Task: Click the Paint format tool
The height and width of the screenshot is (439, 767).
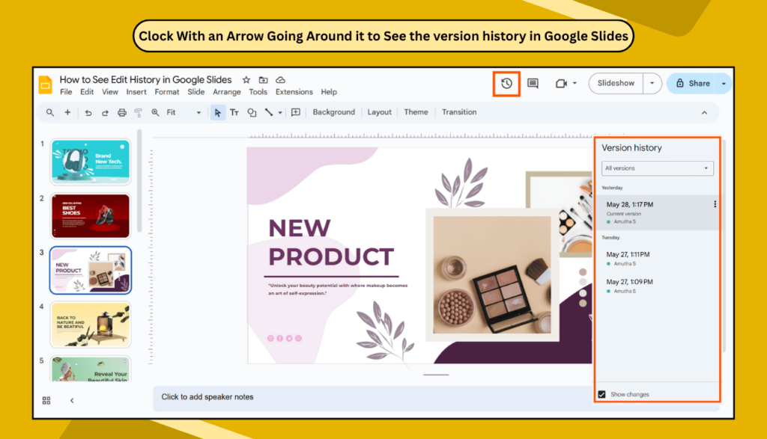Action: (x=138, y=112)
